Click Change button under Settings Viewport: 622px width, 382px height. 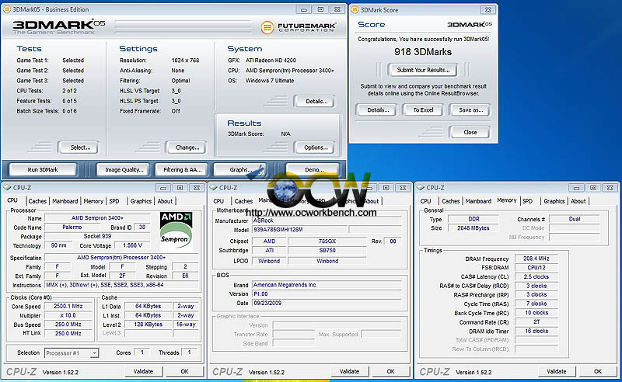coord(187,148)
